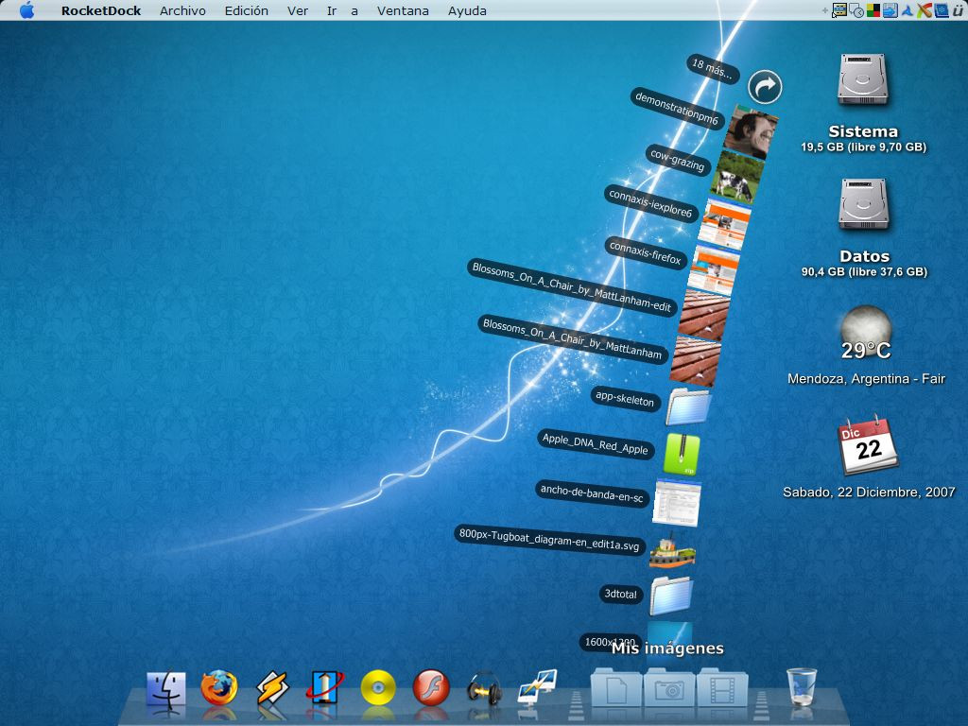Image resolution: width=968 pixels, height=726 pixels.
Task: Open Winamp lightning bolt icon in dock
Action: (272, 688)
